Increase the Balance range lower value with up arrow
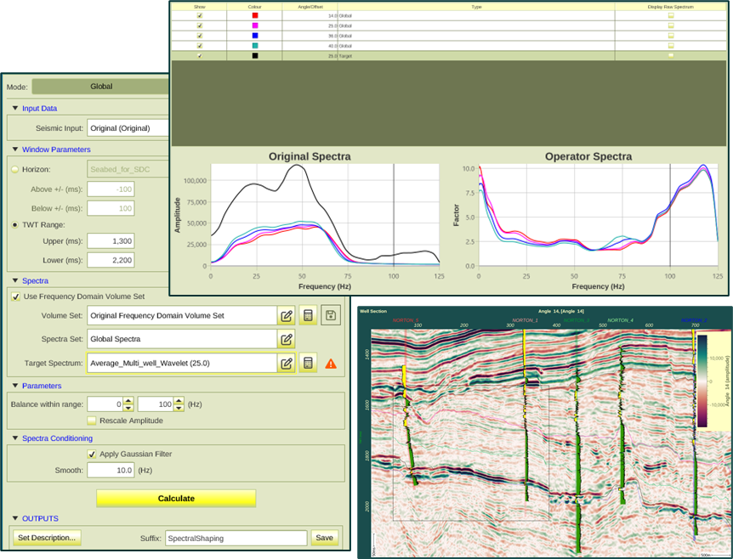The height and width of the screenshot is (559, 733). pos(128,400)
